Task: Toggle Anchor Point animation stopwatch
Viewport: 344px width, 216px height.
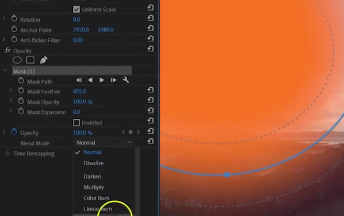Action: 14,29
